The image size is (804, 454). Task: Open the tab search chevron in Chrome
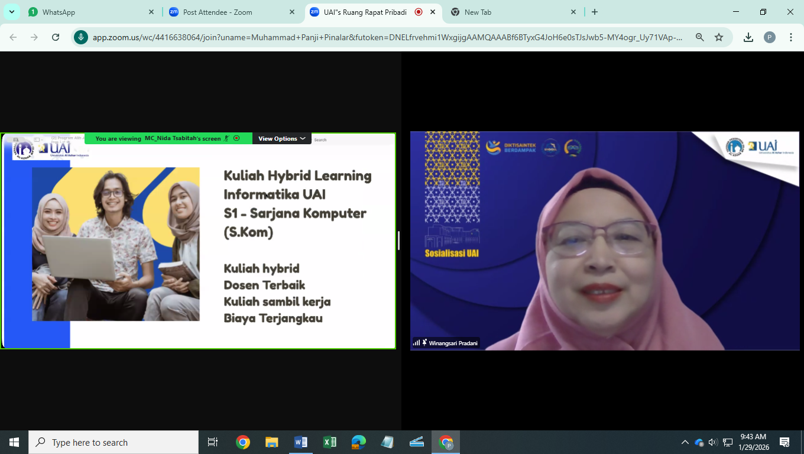tap(12, 12)
